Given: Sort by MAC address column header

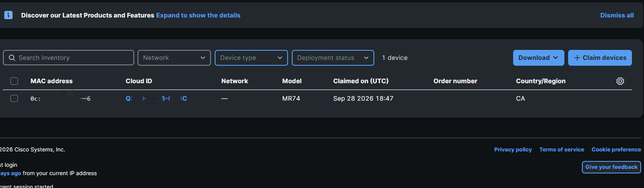Looking at the screenshot, I should [52, 81].
